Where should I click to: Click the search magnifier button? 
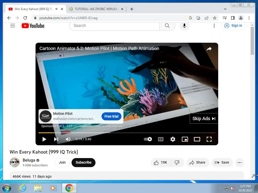tap(167, 26)
